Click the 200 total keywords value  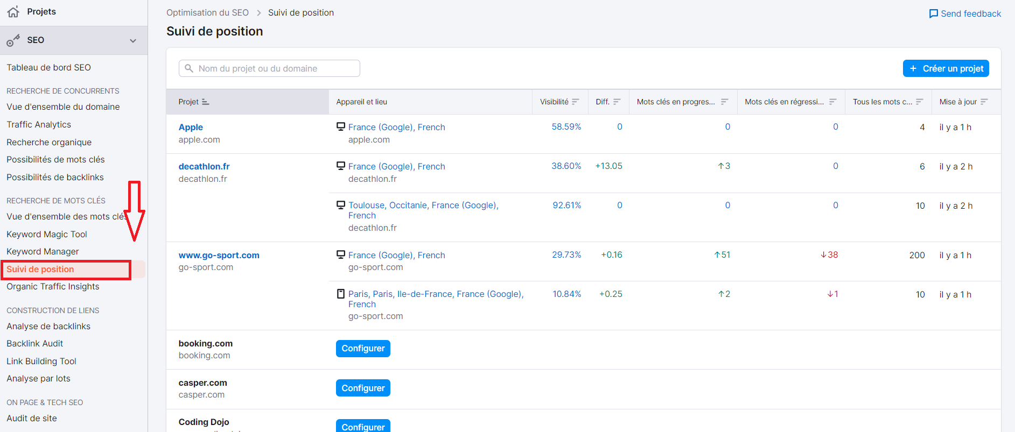tap(917, 255)
